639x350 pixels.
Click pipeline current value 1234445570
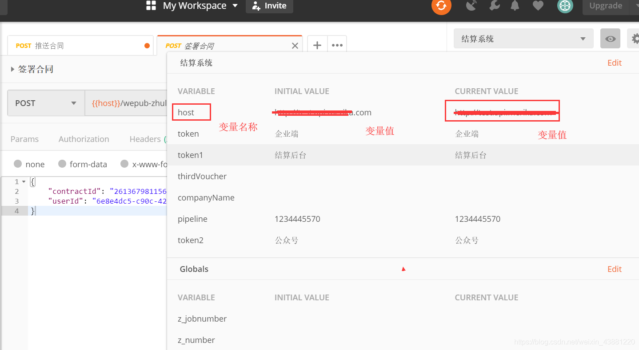coord(478,219)
